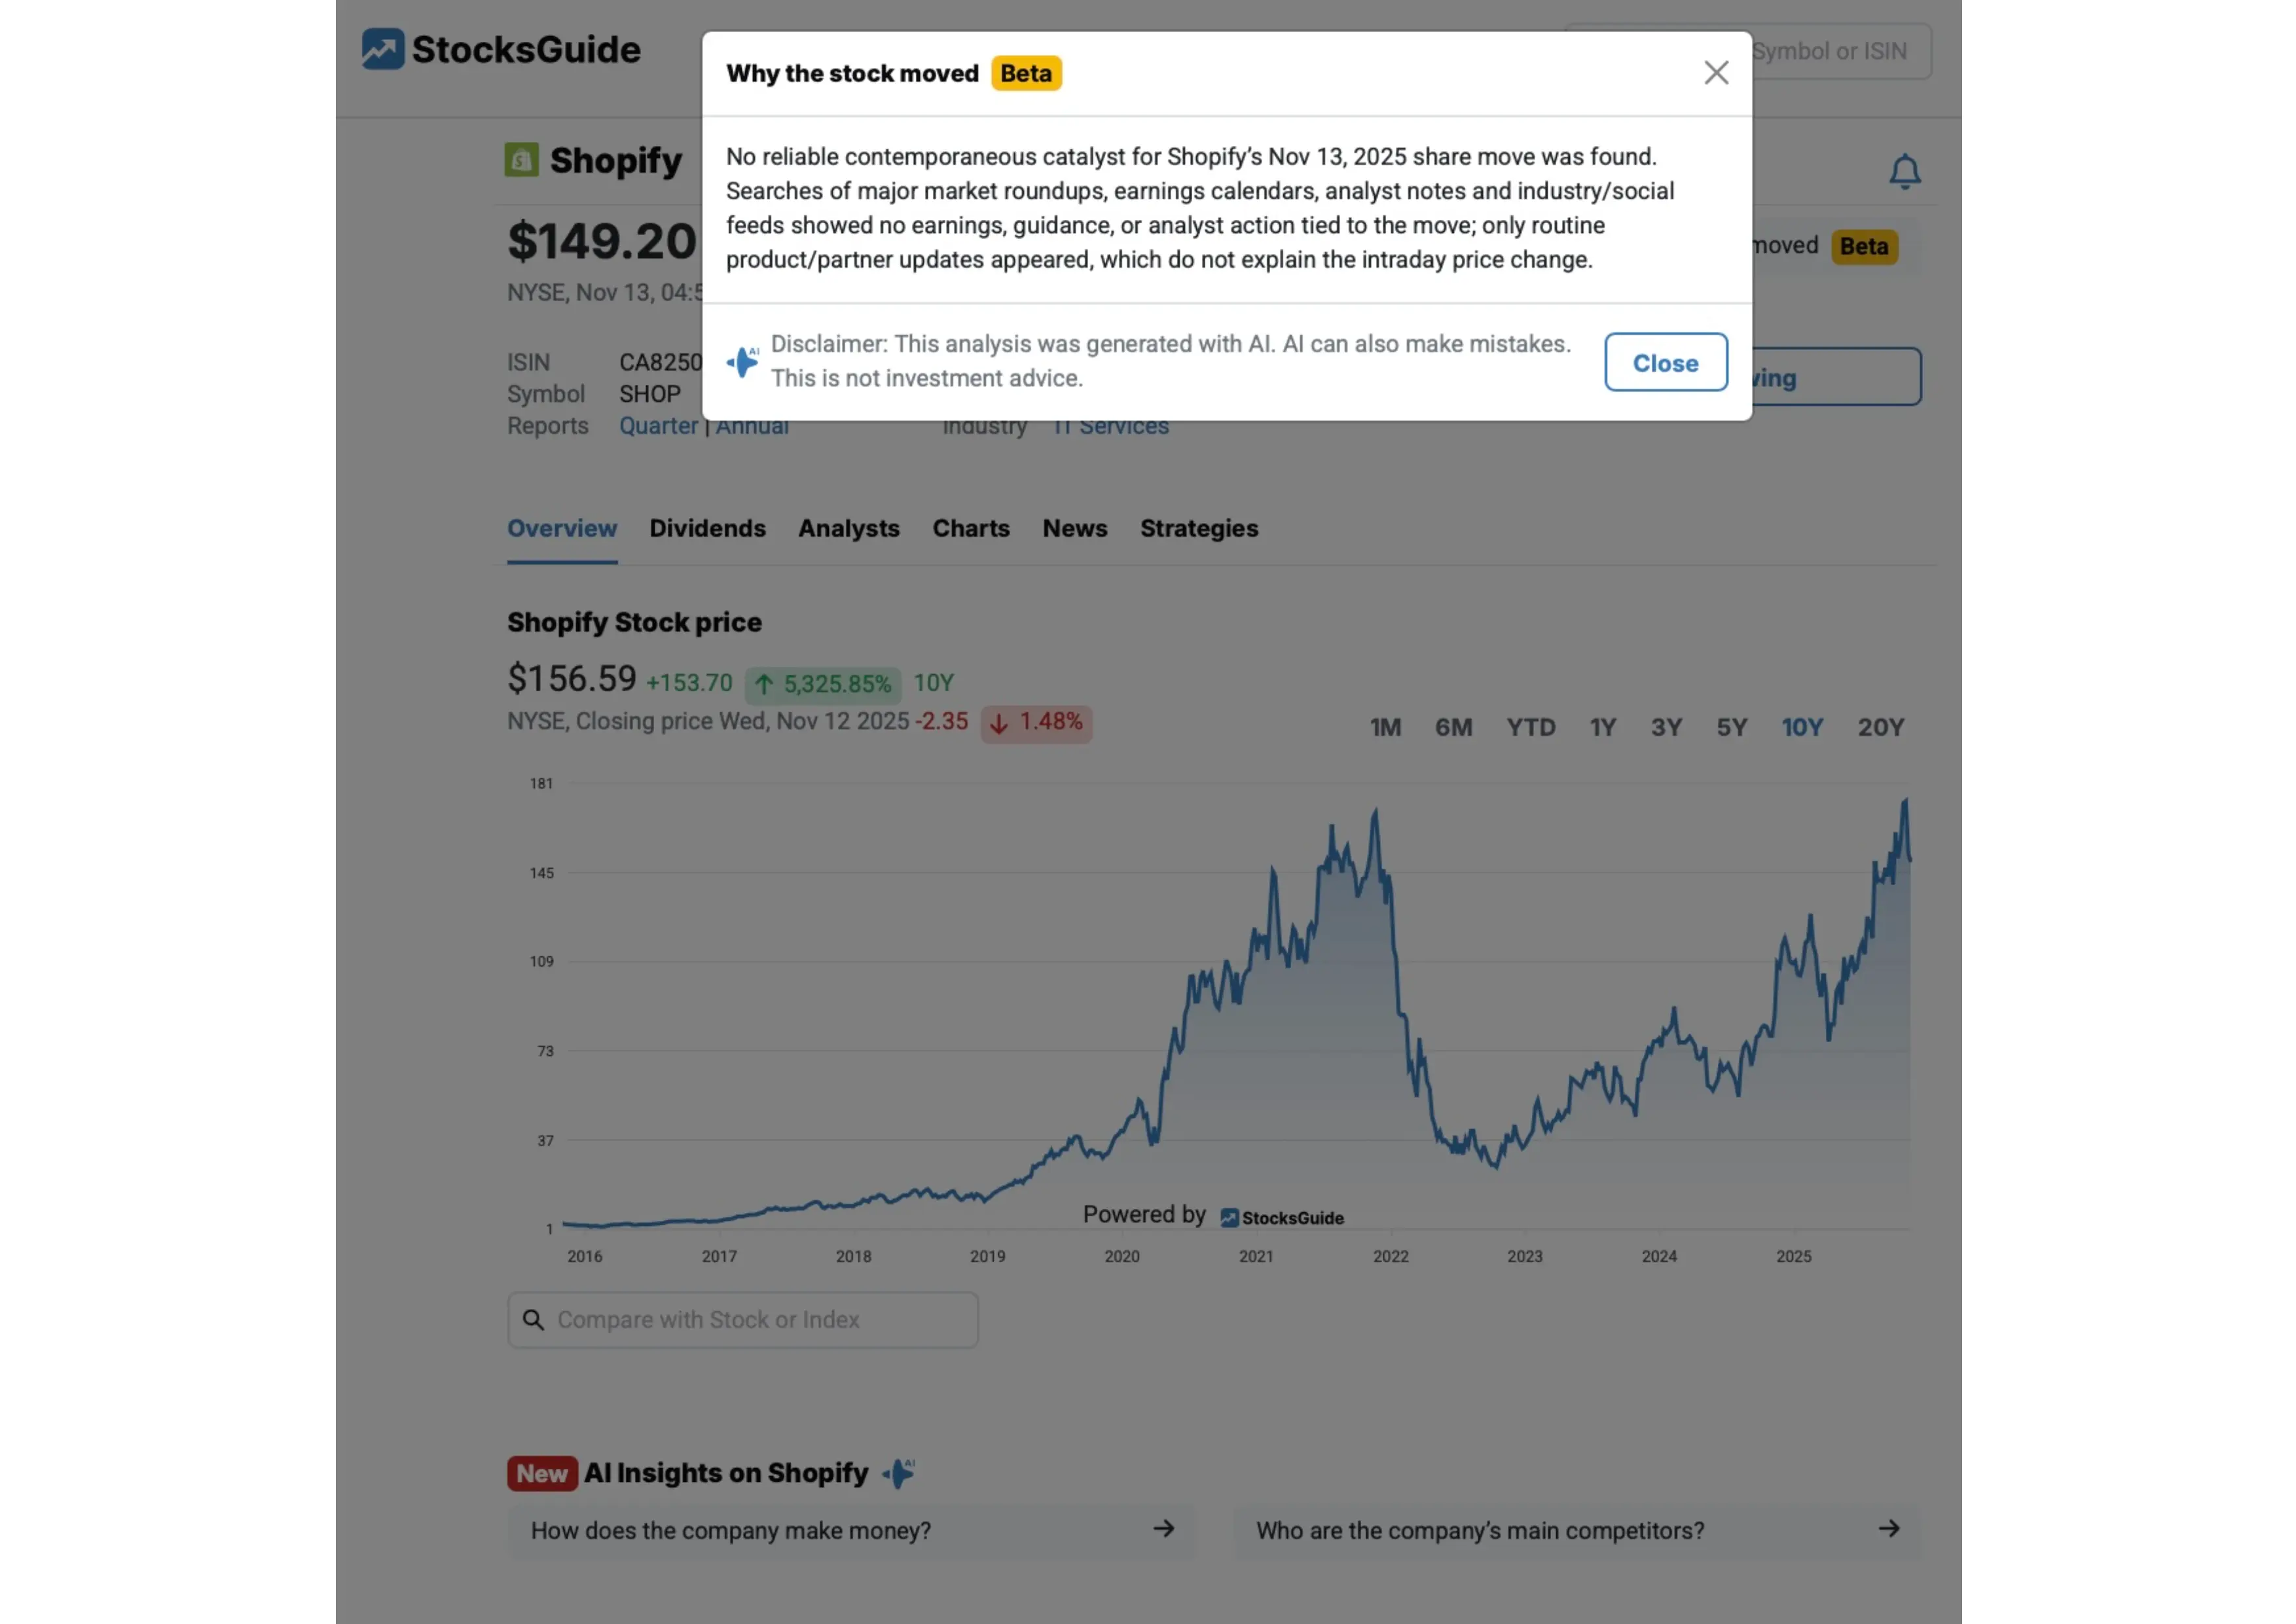Click the Powered by StocksGuide watermark icon
The width and height of the screenshot is (2296, 1624).
pyautogui.click(x=1229, y=1217)
